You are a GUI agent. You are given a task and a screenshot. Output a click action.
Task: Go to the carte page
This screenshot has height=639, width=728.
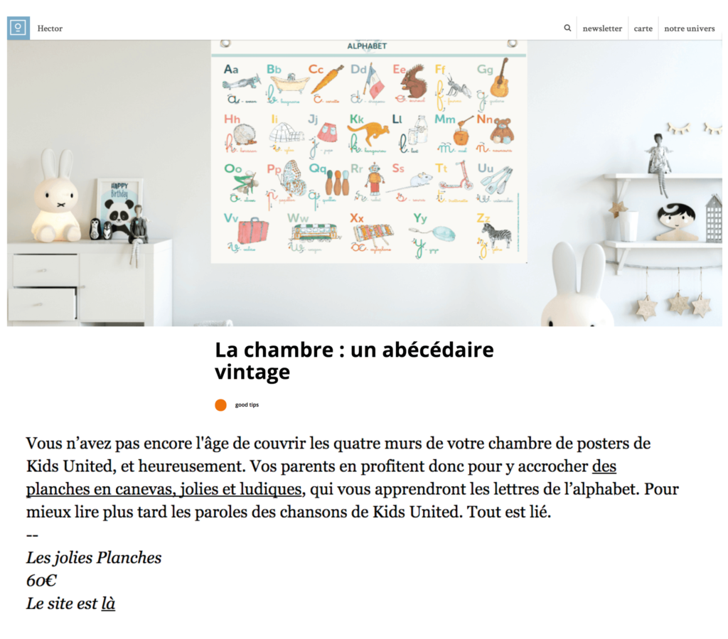click(643, 28)
